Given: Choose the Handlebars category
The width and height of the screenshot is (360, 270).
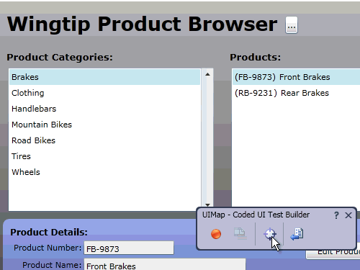Looking at the screenshot, I should click(104, 109).
